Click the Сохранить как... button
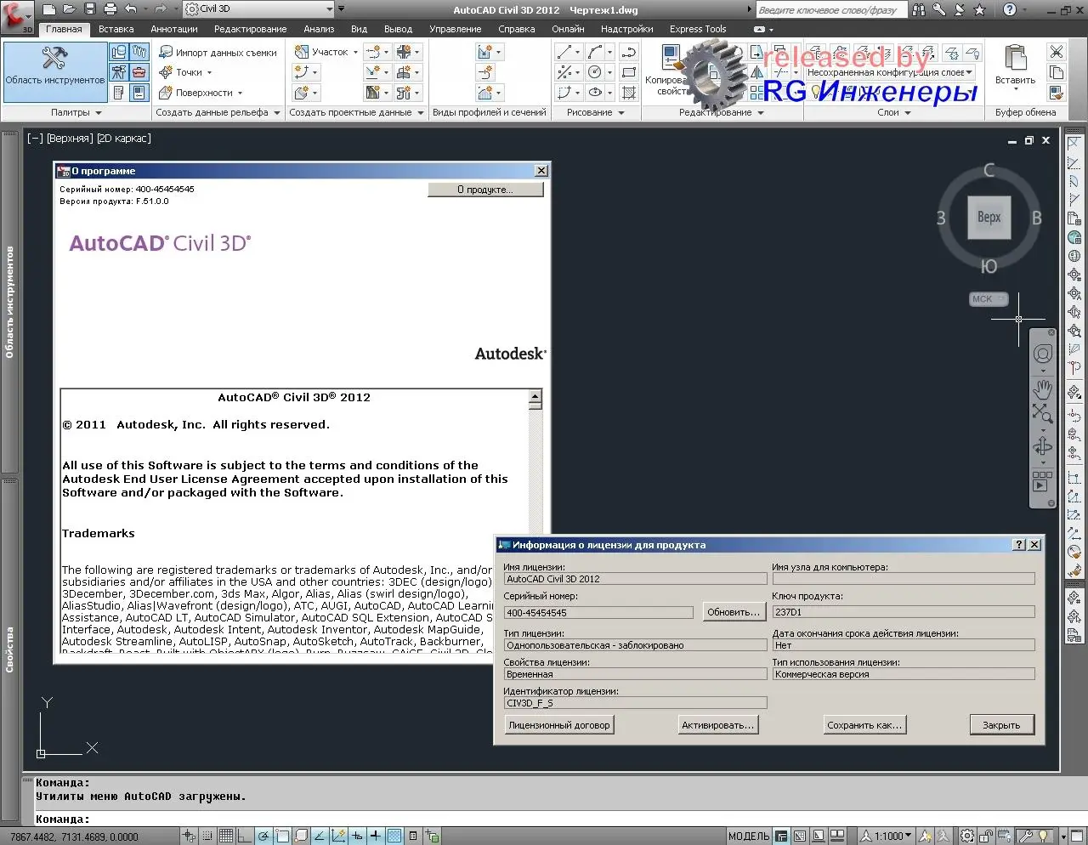The image size is (1088, 845). 865,725
